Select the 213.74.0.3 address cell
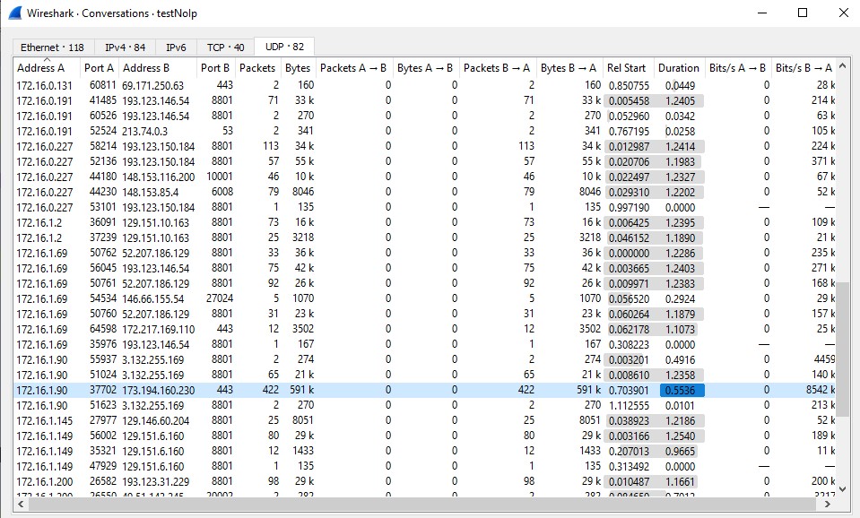This screenshot has width=860, height=518. (x=144, y=132)
